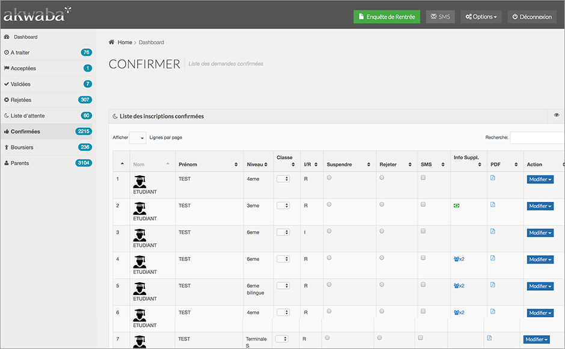
Task: Open the PDF icon in row 5
Action: [493, 285]
